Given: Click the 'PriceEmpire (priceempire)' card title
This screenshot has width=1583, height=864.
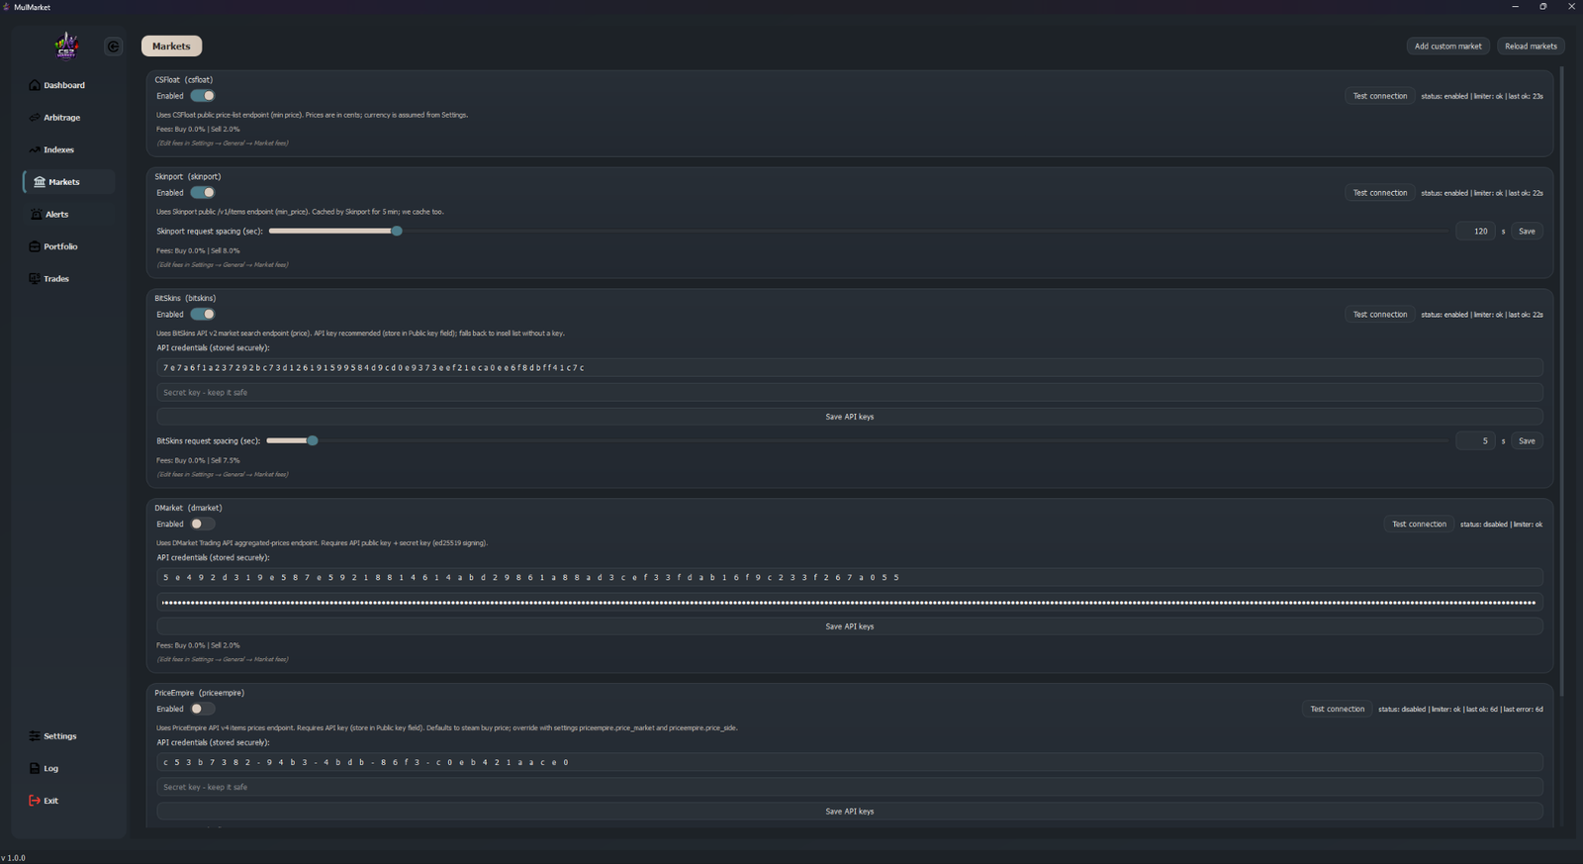Looking at the screenshot, I should [x=199, y=694].
